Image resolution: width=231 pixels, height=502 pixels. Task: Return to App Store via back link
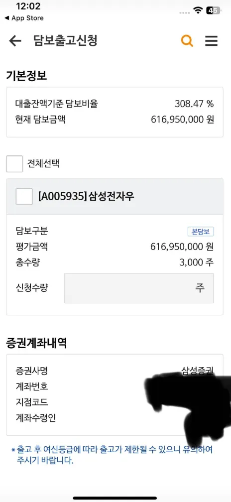24,18
